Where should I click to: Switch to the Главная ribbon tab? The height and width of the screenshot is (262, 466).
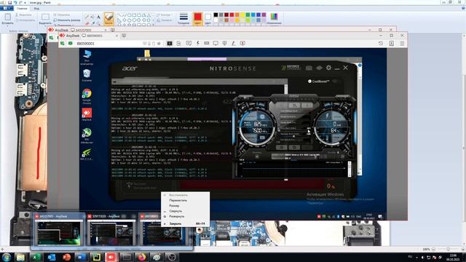point(22,8)
